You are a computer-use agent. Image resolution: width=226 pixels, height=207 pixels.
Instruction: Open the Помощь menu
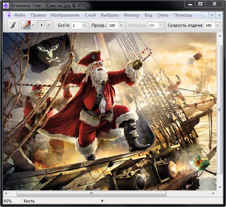[x=183, y=15]
